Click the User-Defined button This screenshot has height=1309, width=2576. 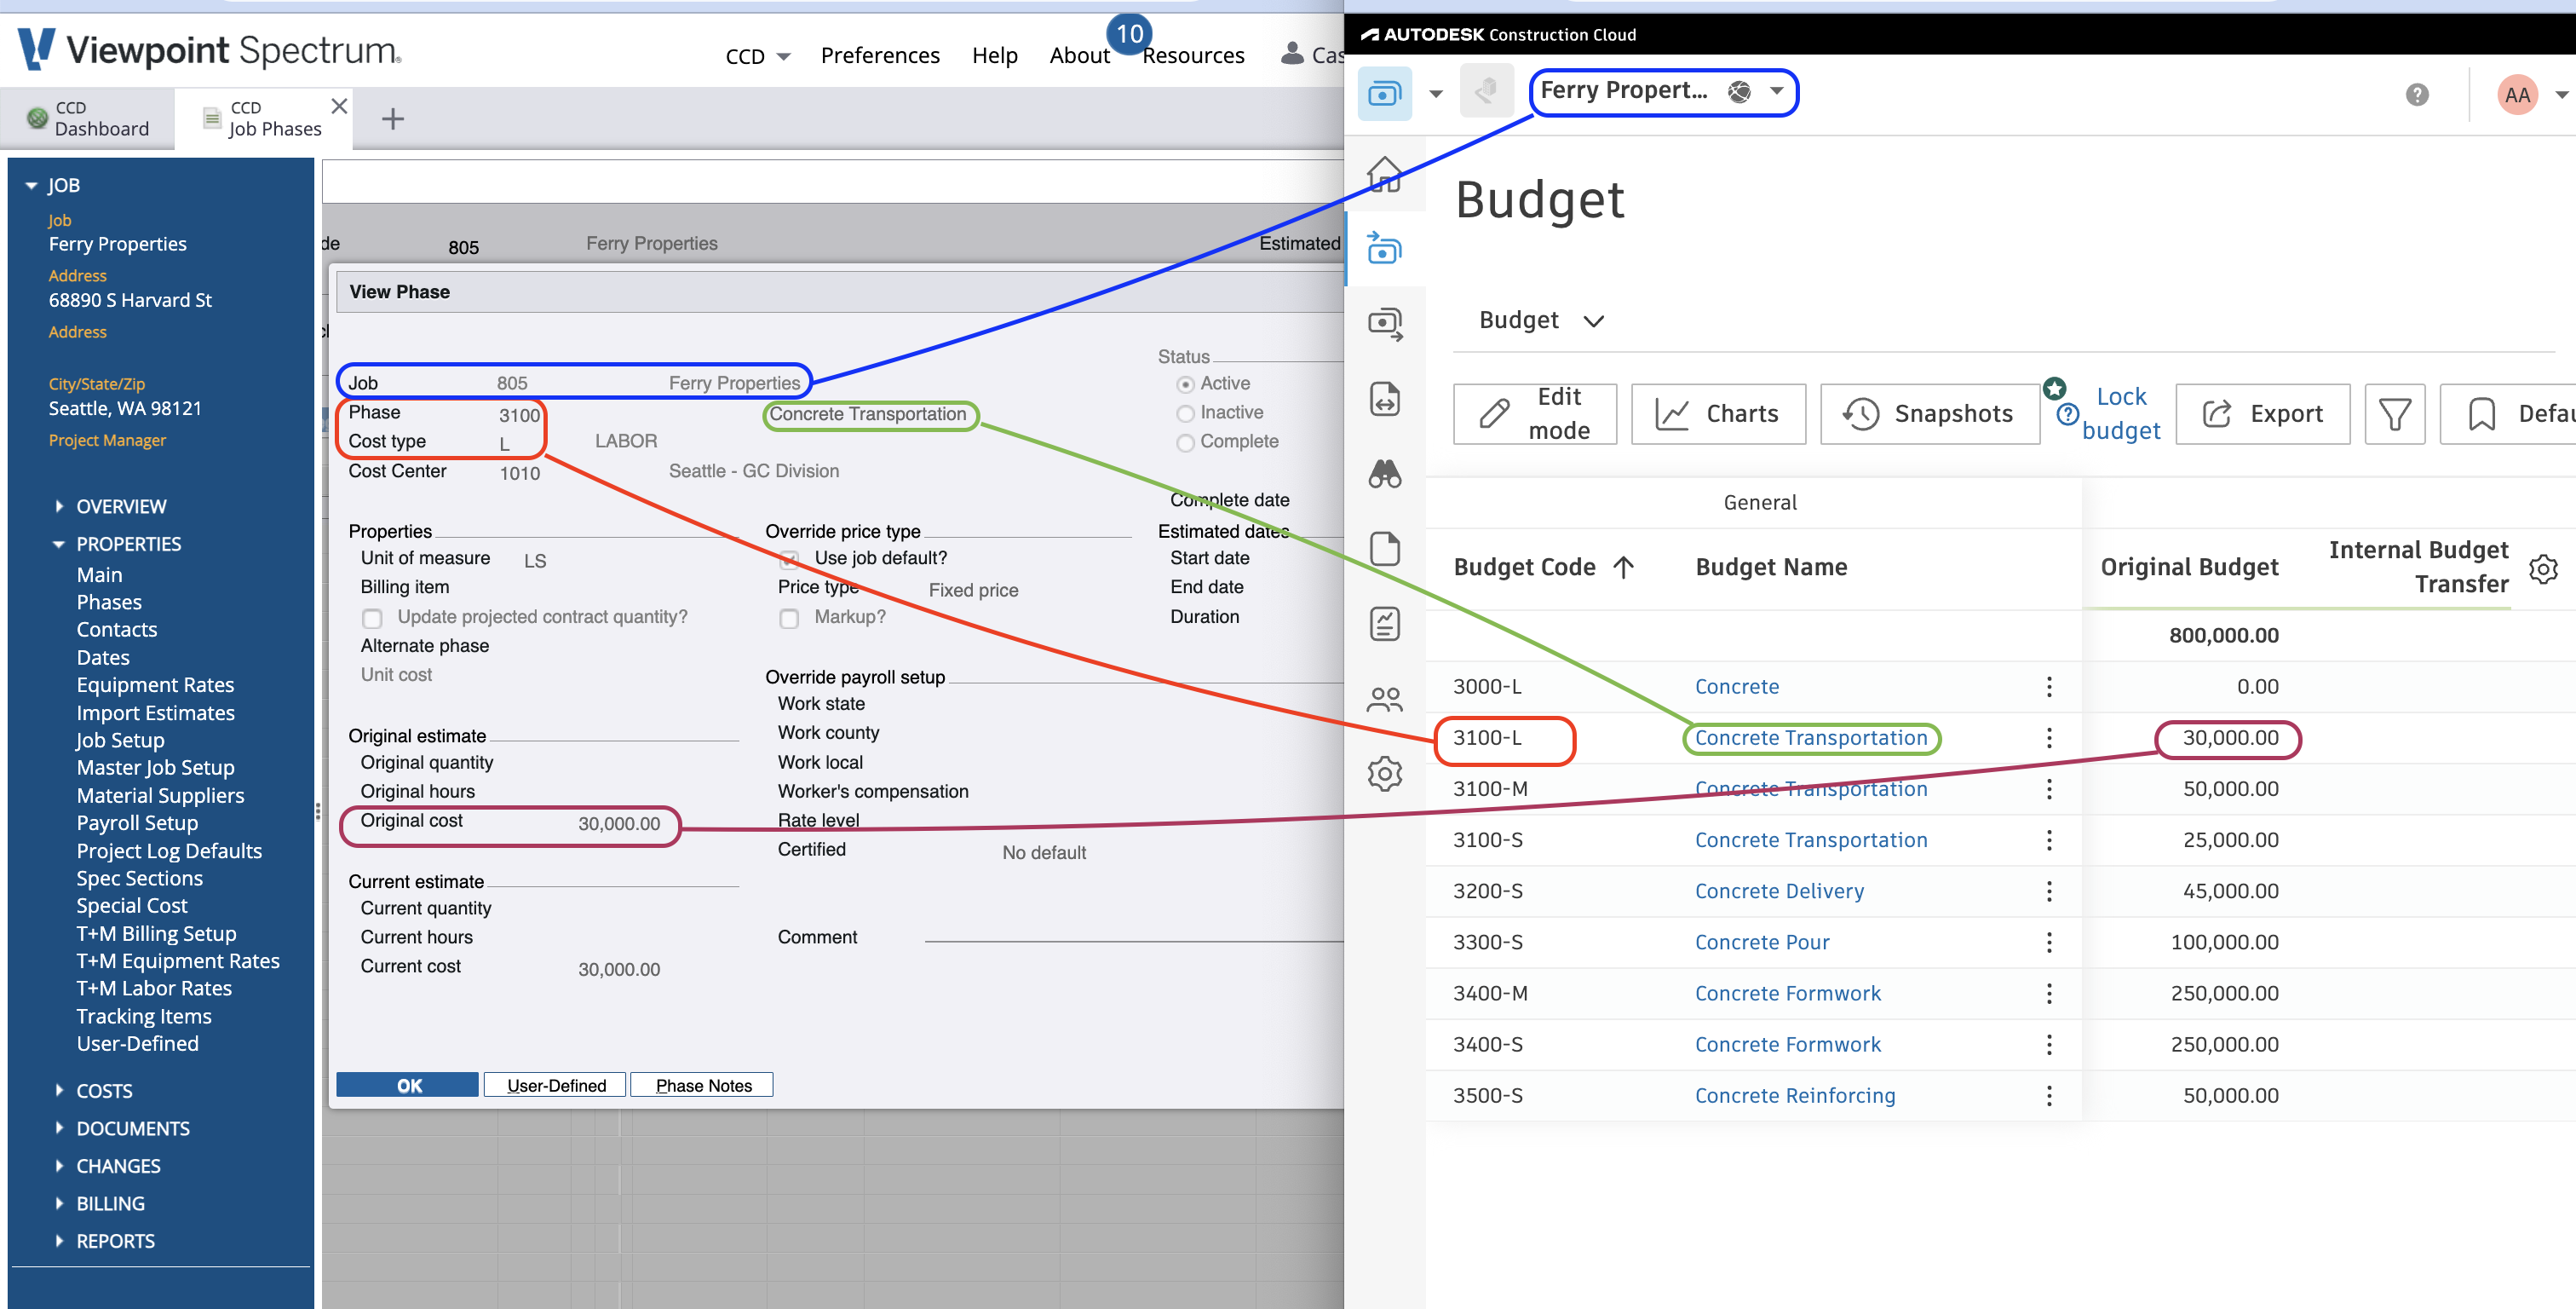click(x=556, y=1085)
